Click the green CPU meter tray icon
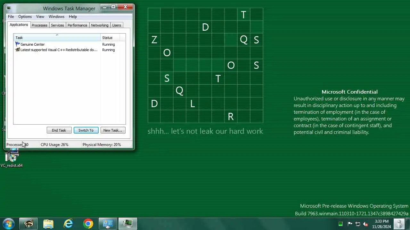 point(340,224)
